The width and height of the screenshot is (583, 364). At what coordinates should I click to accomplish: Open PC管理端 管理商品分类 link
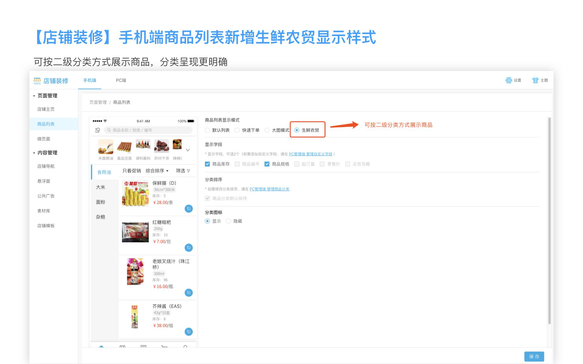point(269,189)
